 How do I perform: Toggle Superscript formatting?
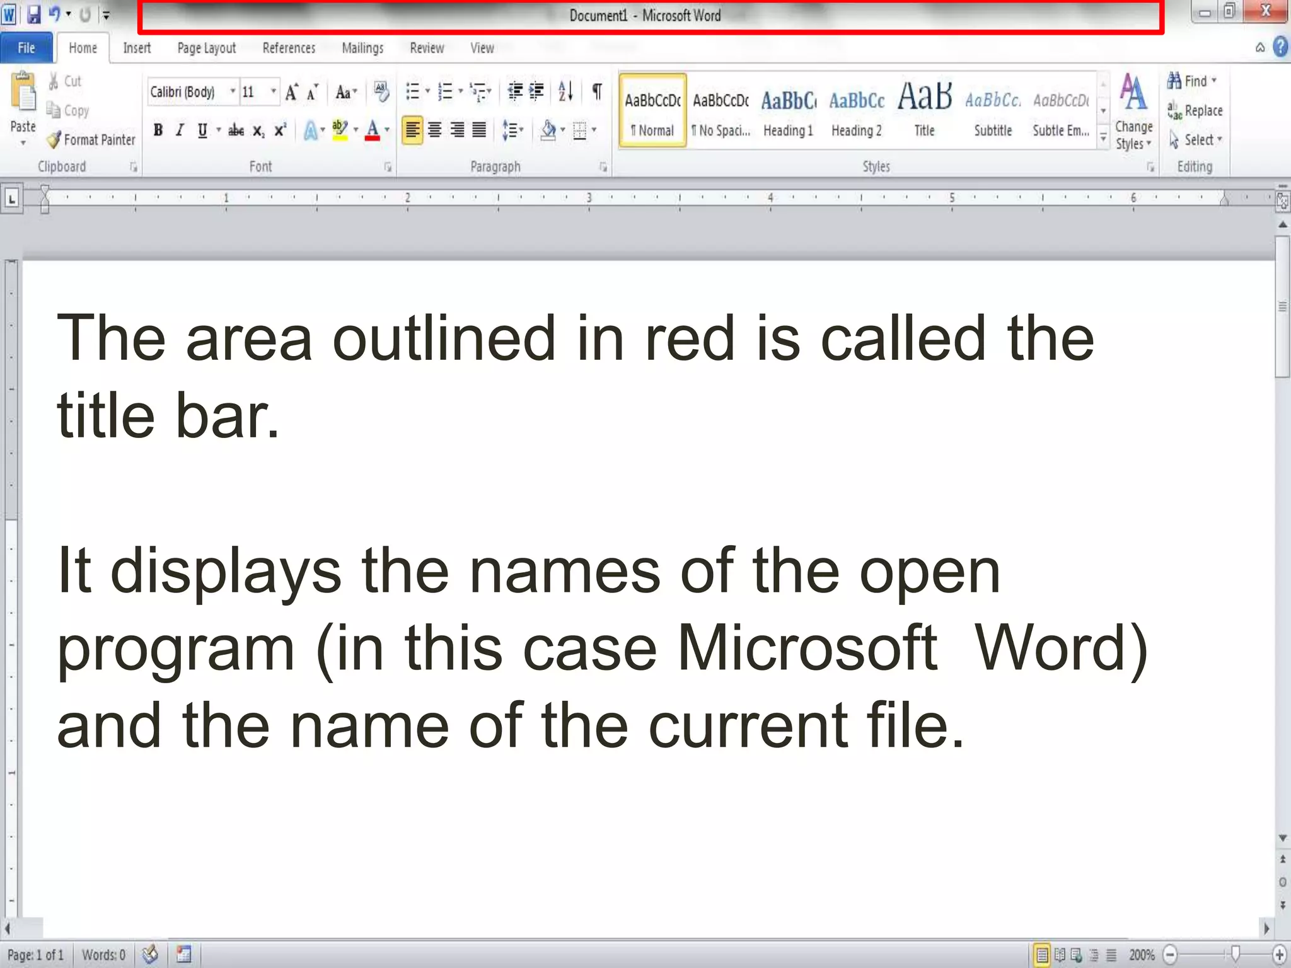[x=280, y=130]
